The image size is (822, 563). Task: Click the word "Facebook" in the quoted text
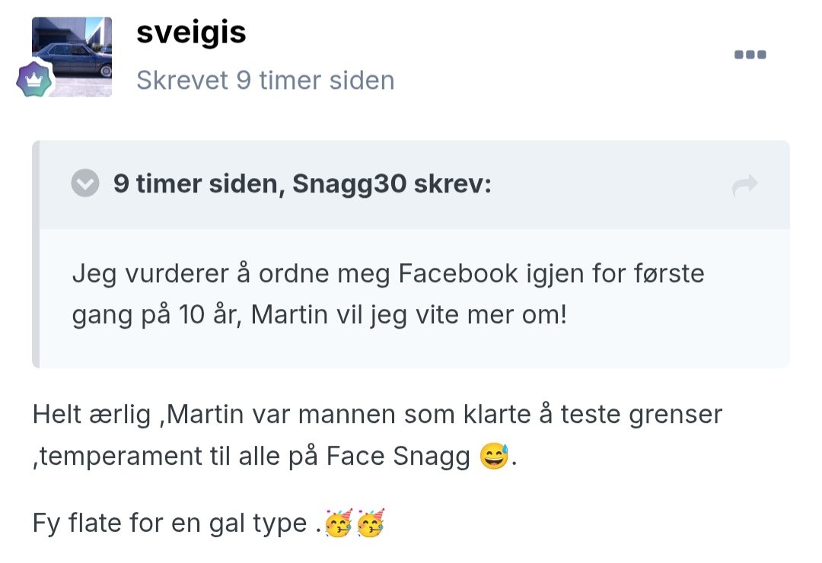click(458, 274)
